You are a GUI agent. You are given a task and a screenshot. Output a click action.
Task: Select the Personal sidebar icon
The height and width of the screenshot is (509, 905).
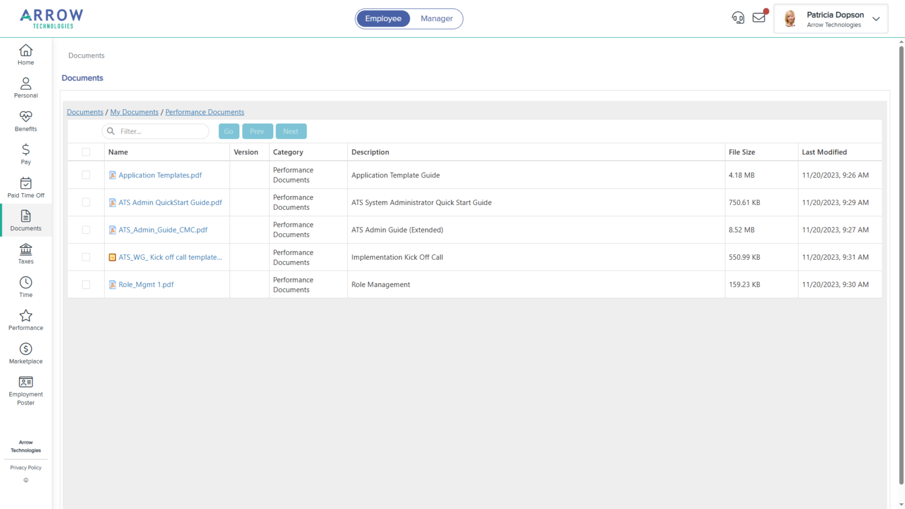tap(25, 87)
